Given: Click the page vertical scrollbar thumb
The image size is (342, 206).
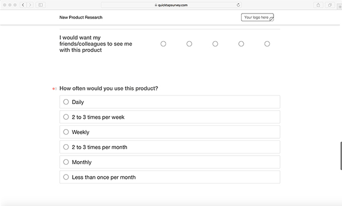Looking at the screenshot, I should coord(341,156).
